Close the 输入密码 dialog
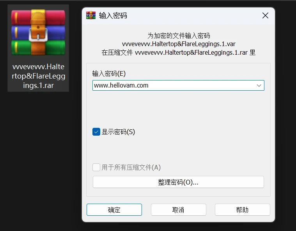This screenshot has width=296, height=231. point(265,16)
